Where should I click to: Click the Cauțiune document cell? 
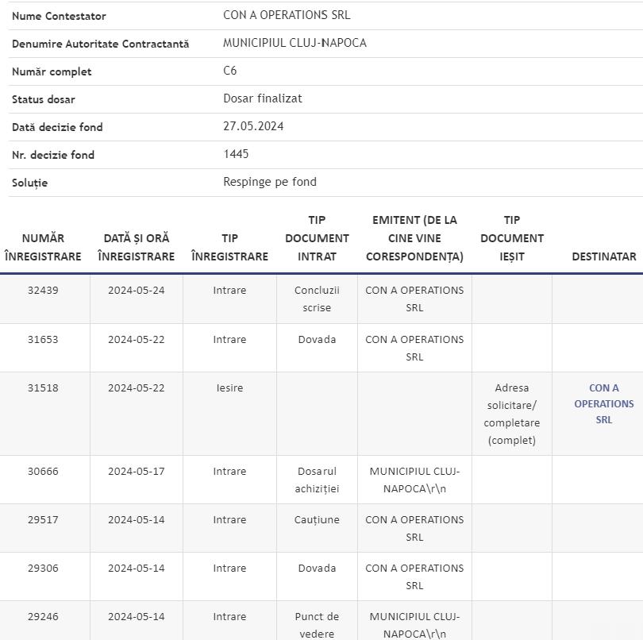317,520
